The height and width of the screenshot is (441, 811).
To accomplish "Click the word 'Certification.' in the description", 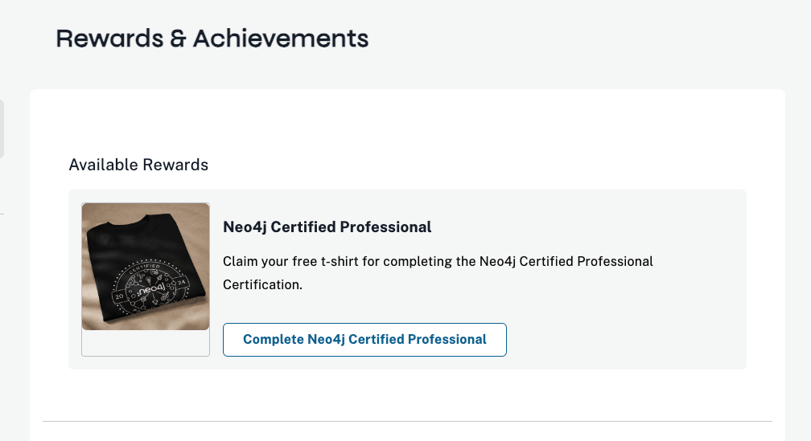I will pos(262,284).
